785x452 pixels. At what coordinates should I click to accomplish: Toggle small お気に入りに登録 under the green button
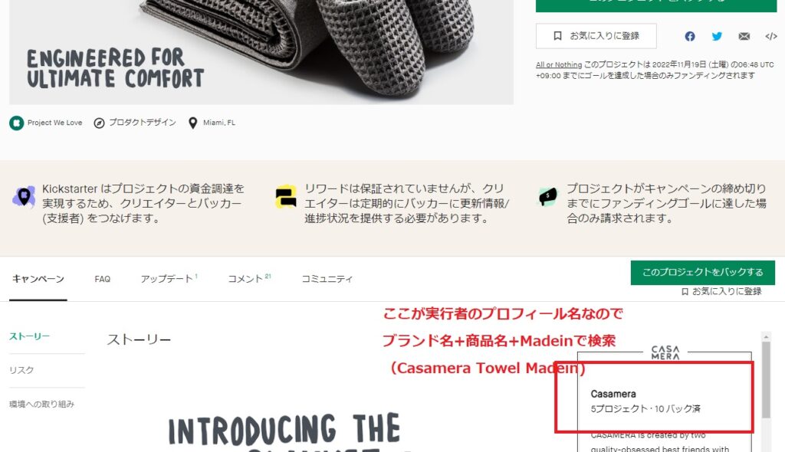click(x=721, y=291)
